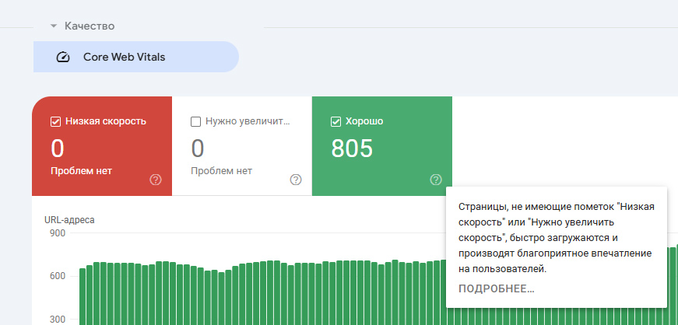Toggle the Низкая скорость checkbox

pos(55,121)
